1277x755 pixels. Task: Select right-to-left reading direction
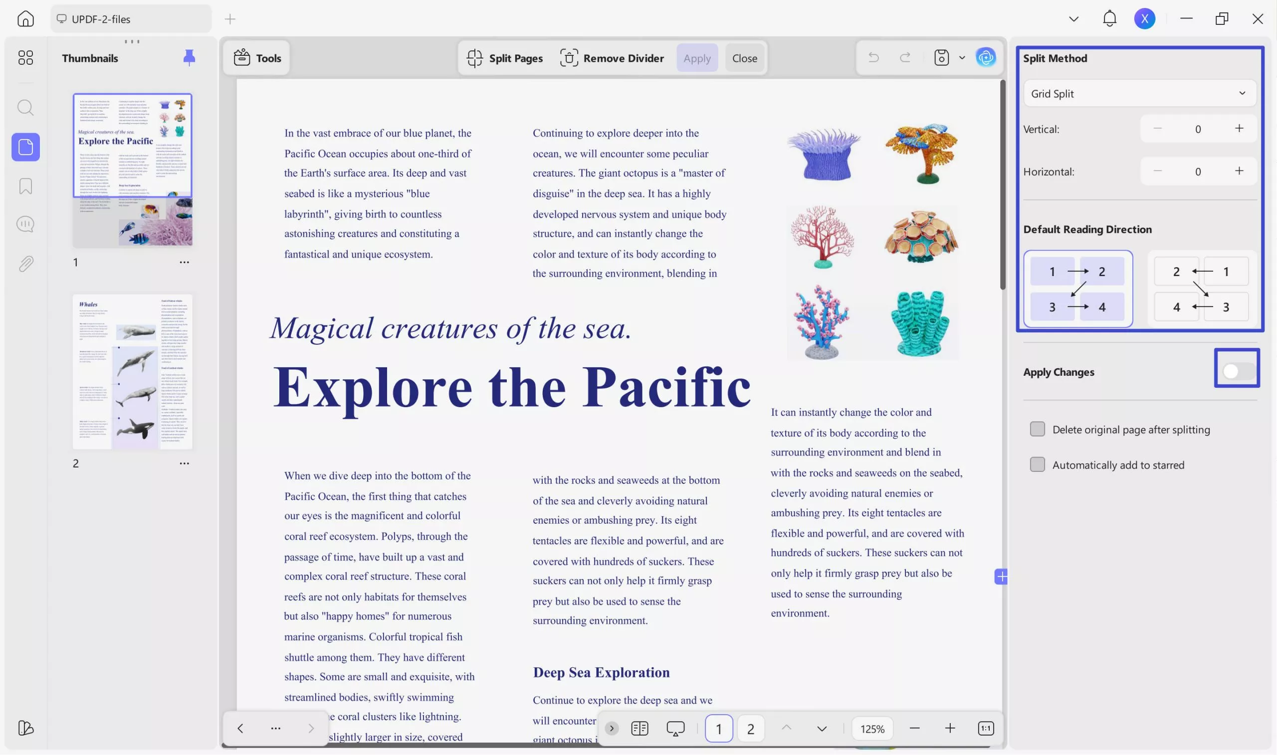pyautogui.click(x=1202, y=289)
